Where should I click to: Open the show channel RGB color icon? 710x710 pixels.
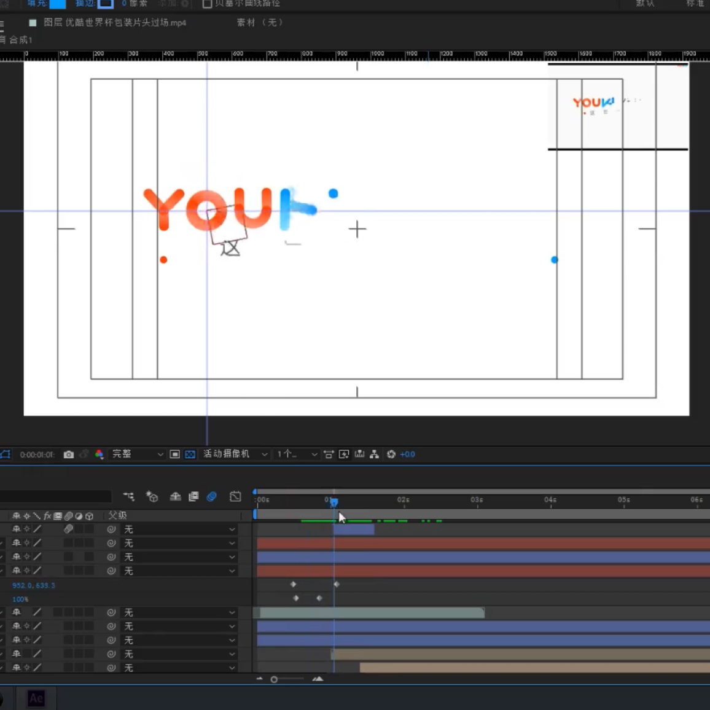(99, 454)
